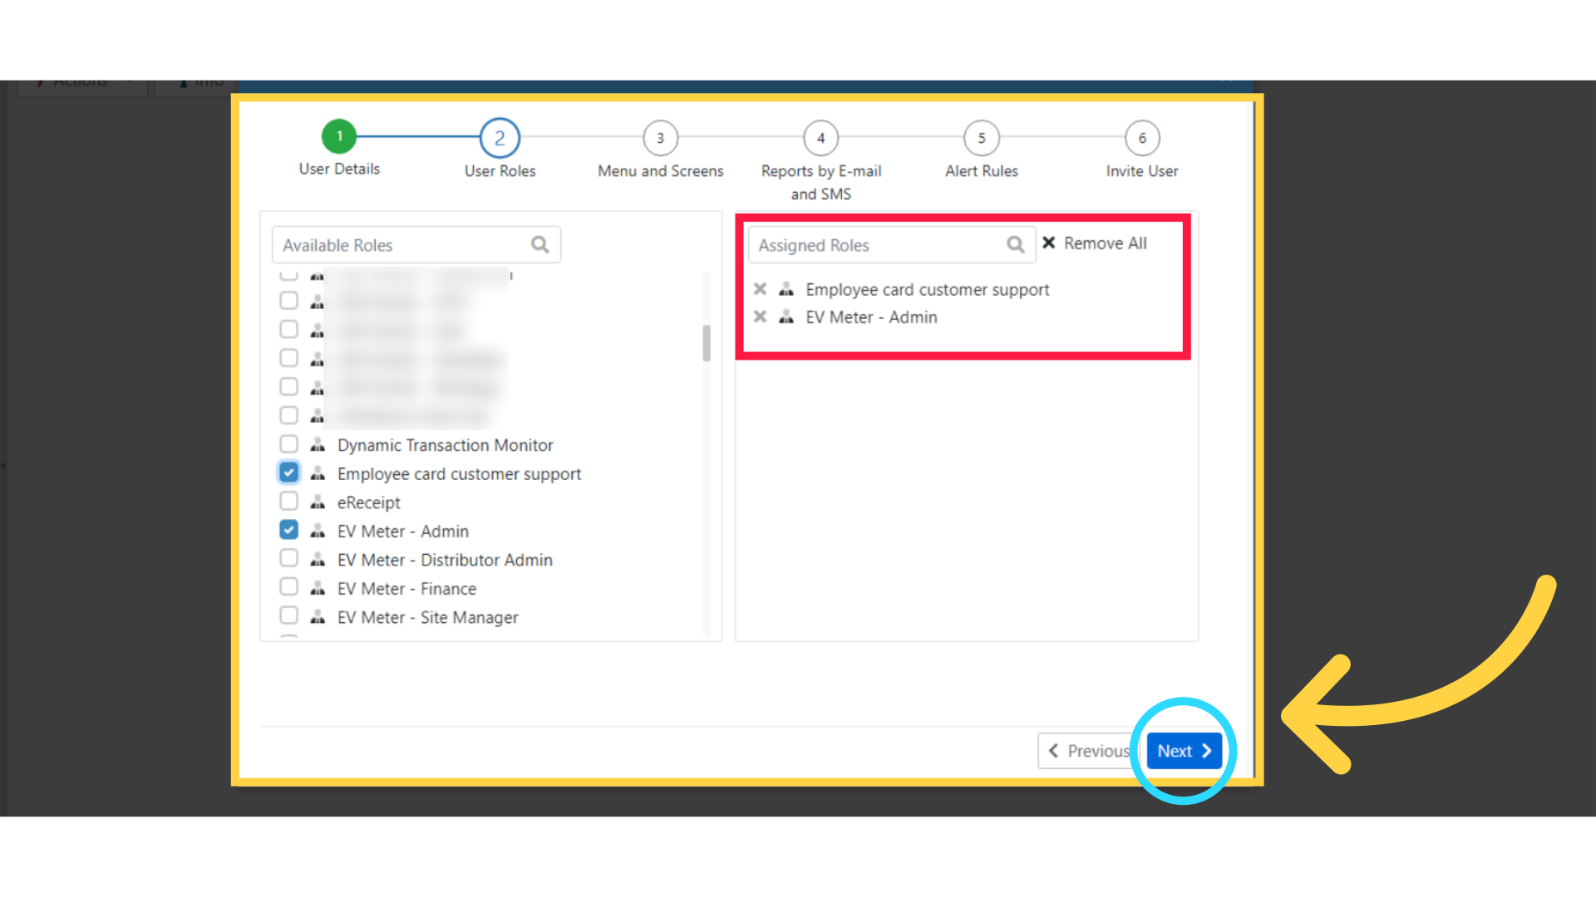The image size is (1596, 897).
Task: Click 'EV Meter - Finance' role label
Action: 406,589
